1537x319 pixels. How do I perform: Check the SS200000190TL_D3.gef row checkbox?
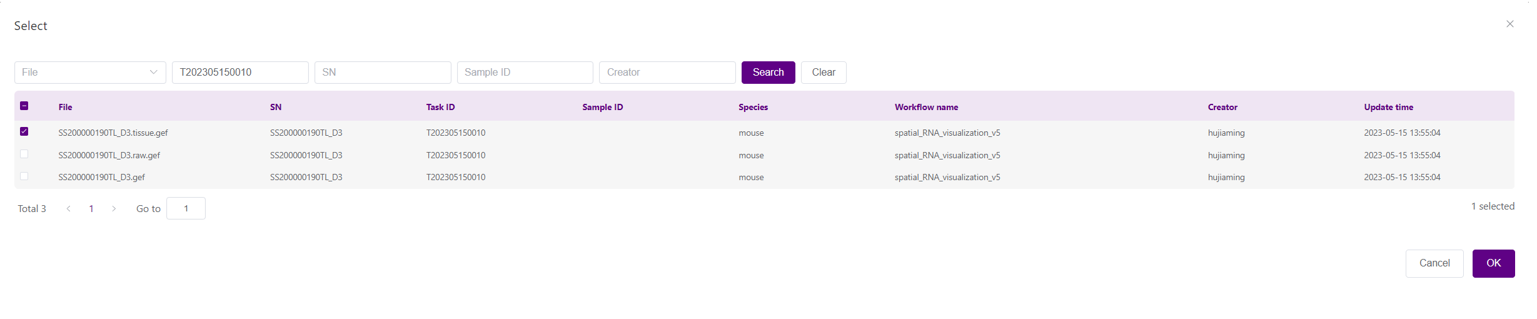24,176
